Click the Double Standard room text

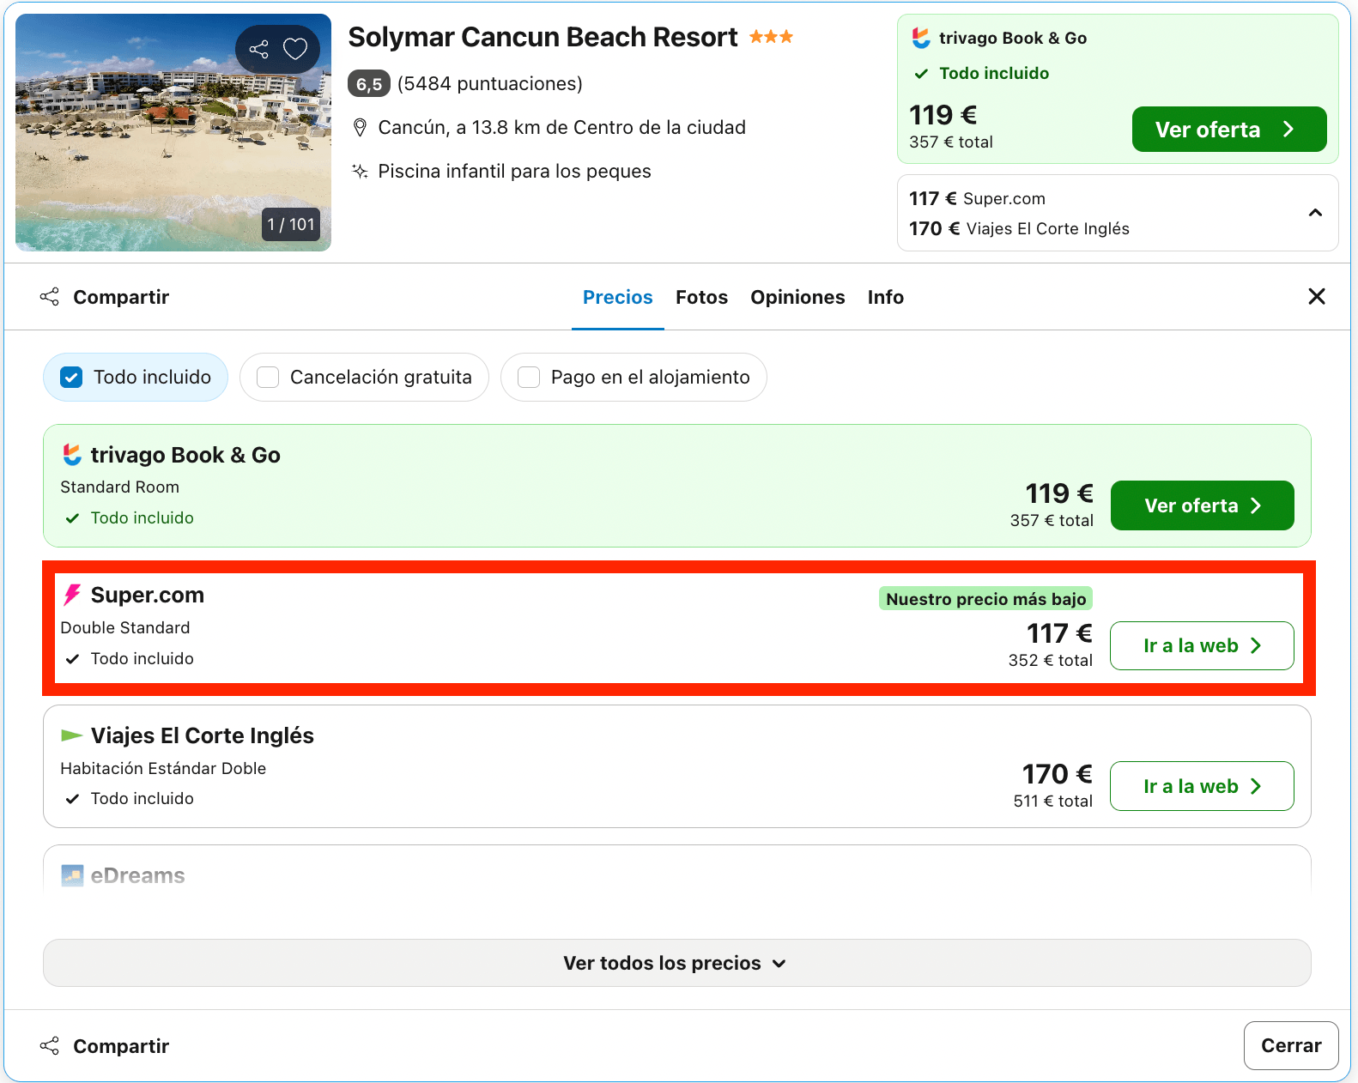tap(125, 627)
